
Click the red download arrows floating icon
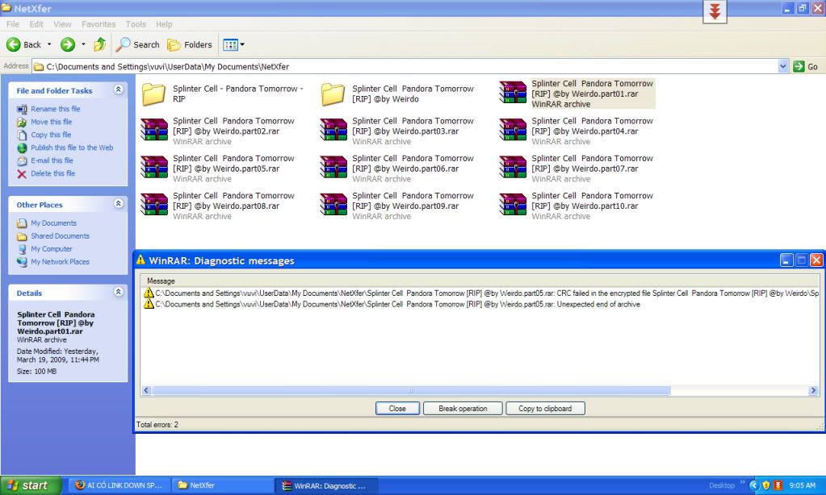(x=715, y=11)
